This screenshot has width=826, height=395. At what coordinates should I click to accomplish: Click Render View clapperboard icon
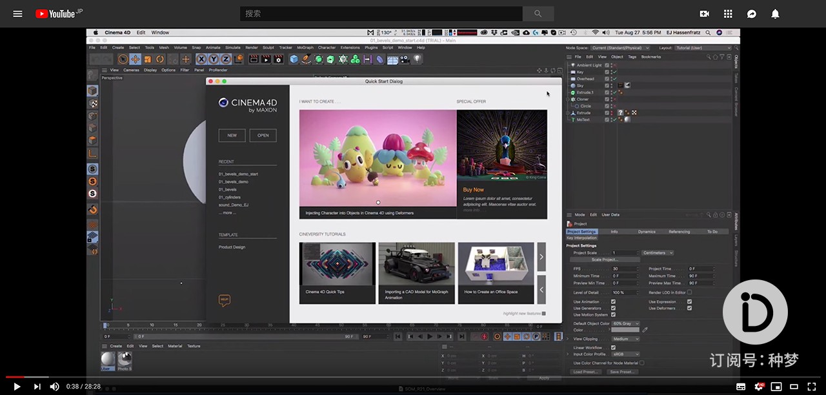point(254,59)
